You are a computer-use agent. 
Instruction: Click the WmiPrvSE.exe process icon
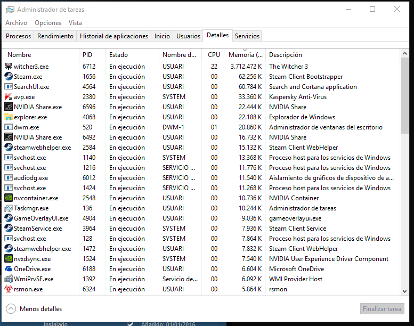(x=9, y=279)
